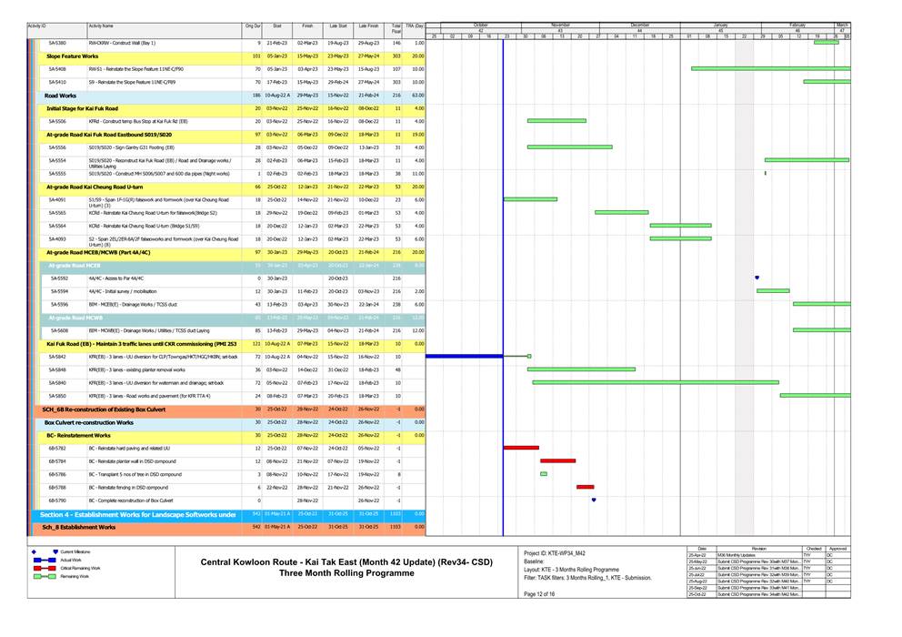
Task: Select milestone marker for SA-5592 Access to Par 4A/4C
Action: coord(757,278)
